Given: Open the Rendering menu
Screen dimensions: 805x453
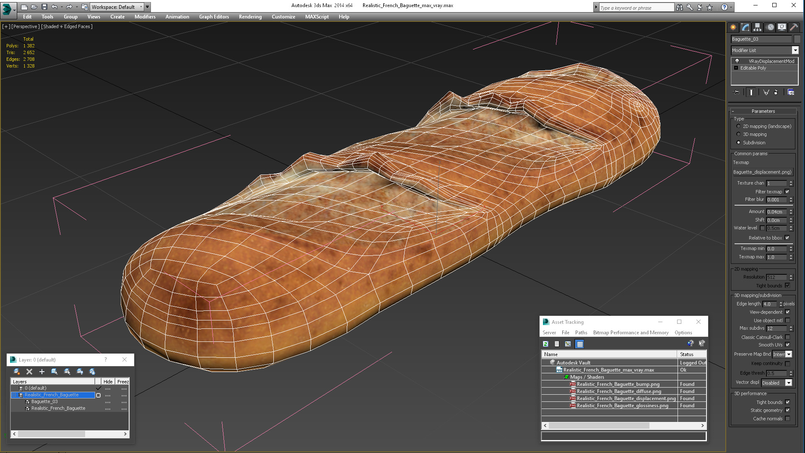Looking at the screenshot, I should coord(250,17).
